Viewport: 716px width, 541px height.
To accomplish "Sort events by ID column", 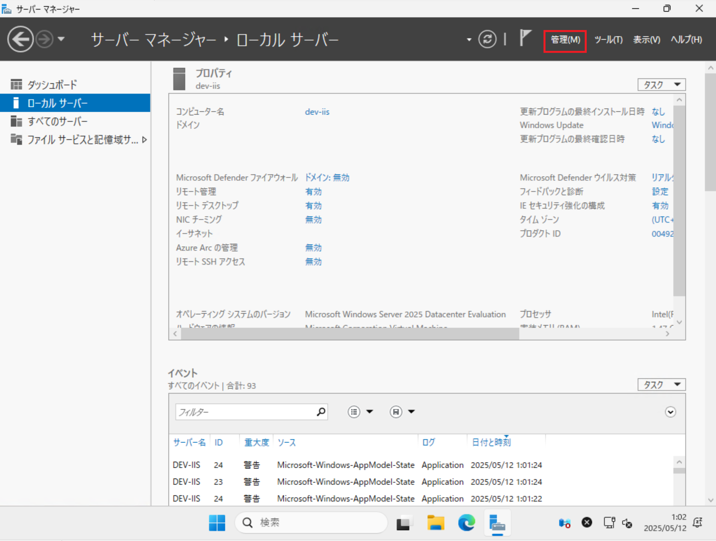I will coord(219,442).
